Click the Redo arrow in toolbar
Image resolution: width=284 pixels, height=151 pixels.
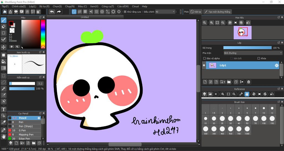(x=59, y=12)
